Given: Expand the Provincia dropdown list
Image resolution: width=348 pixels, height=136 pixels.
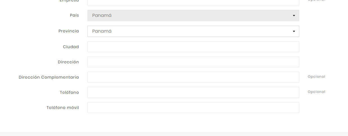Looking at the screenshot, I should point(193,31).
